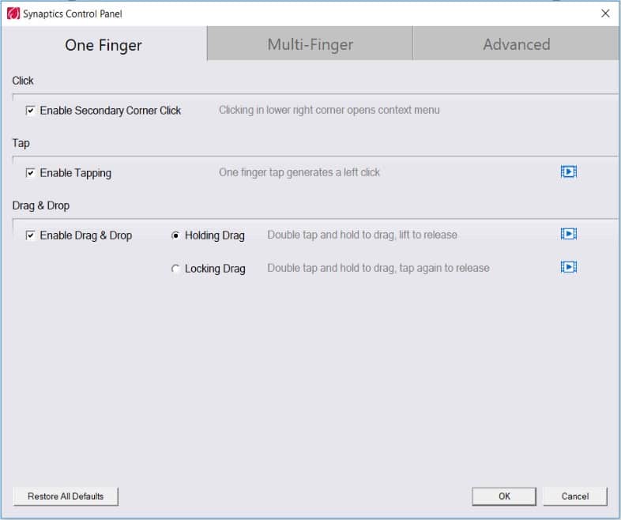This screenshot has height=520, width=621.
Task: Click the 'Clicking in lower right corner' description text
Action: point(329,110)
